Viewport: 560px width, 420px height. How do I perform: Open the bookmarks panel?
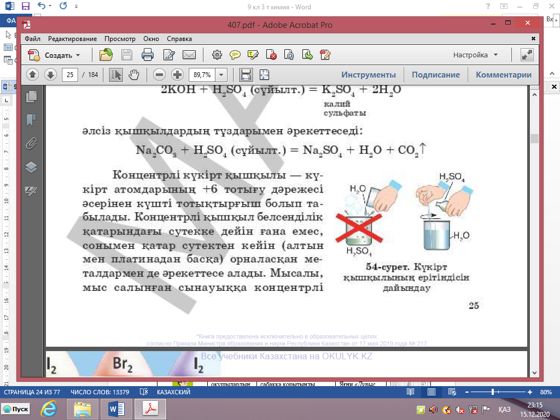(31, 120)
